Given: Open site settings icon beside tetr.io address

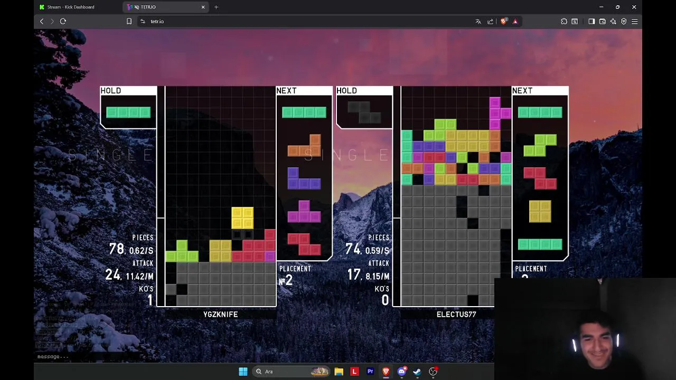Looking at the screenshot, I should coord(143,21).
